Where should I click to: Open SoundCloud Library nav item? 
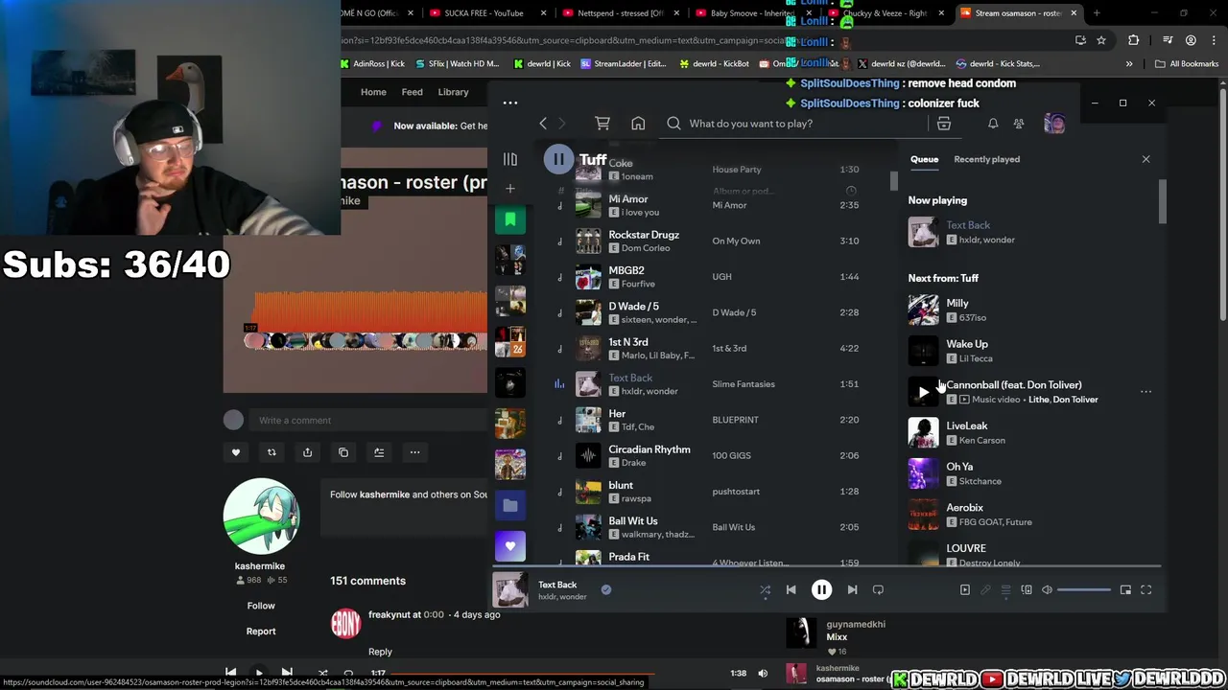click(x=454, y=92)
